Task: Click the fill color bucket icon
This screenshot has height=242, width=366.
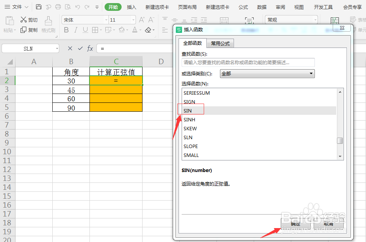Action: click(x=122, y=30)
